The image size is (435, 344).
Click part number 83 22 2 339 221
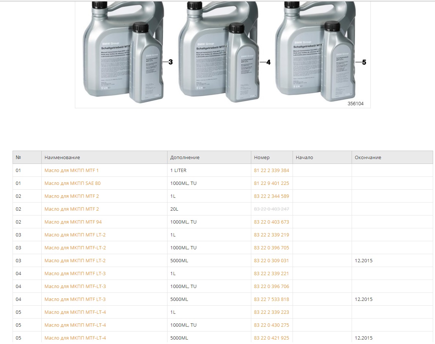coord(271,274)
